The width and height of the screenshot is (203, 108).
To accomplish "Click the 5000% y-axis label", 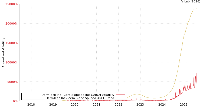I will [x=12, y=82].
